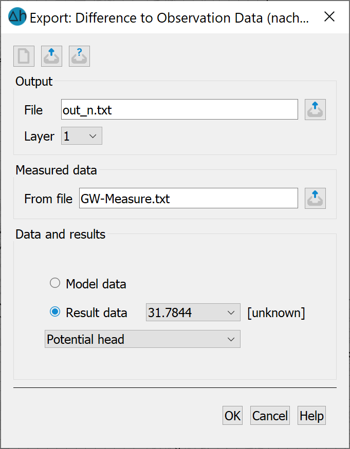Image resolution: width=350 pixels, height=449 pixels.
Task: Click the OK button
Action: 233,416
